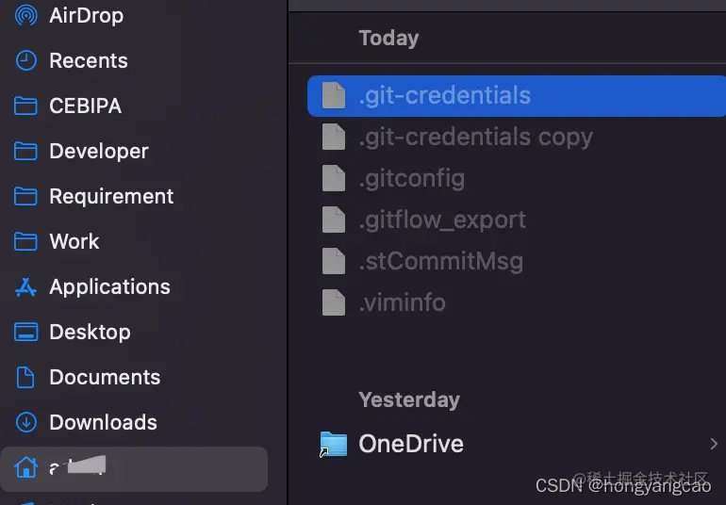Open Documents in the sidebar

point(104,377)
